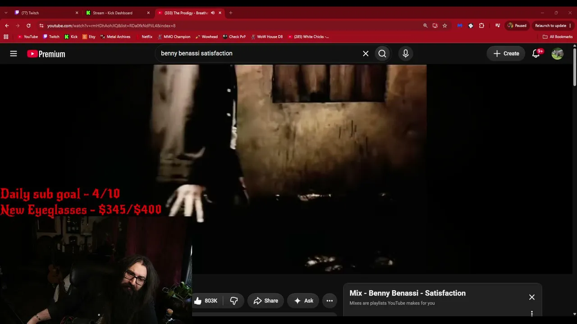Like the video with 803K likes
Viewport: 577px width, 324px height.
pos(206,301)
